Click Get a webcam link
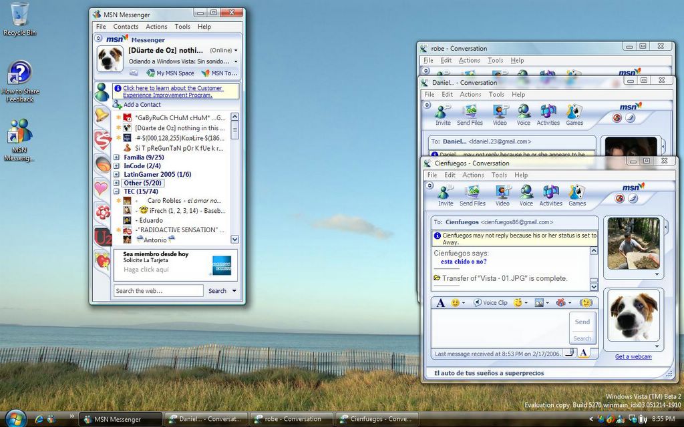The width and height of the screenshot is (684, 427). pyautogui.click(x=633, y=356)
